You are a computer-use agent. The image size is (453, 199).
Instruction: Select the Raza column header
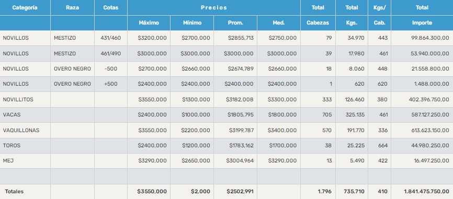pos(72,8)
